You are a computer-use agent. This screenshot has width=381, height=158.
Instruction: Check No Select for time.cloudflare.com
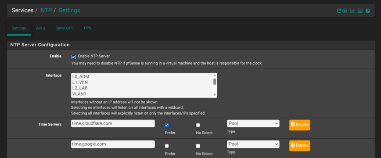coord(198,125)
